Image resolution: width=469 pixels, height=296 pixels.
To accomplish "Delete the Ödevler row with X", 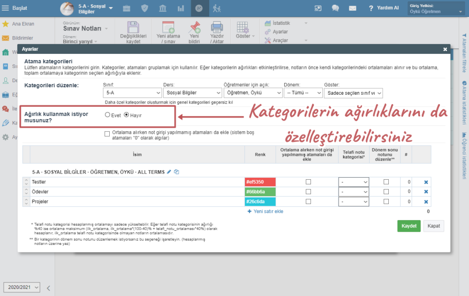I will coord(426,192).
